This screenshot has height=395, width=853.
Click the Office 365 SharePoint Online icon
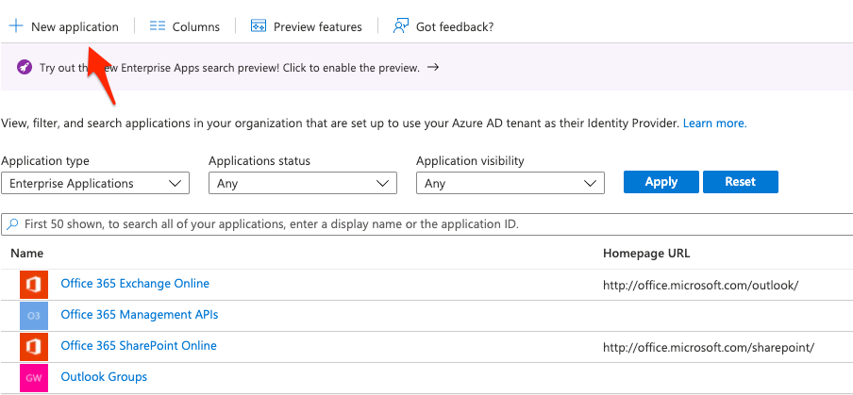point(33,346)
